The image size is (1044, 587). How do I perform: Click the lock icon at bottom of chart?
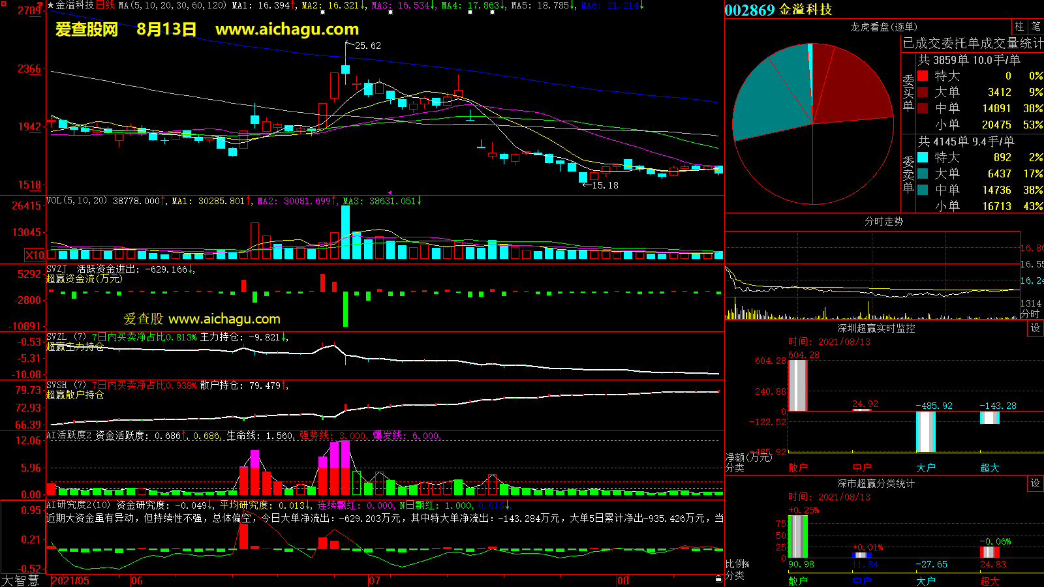718,579
